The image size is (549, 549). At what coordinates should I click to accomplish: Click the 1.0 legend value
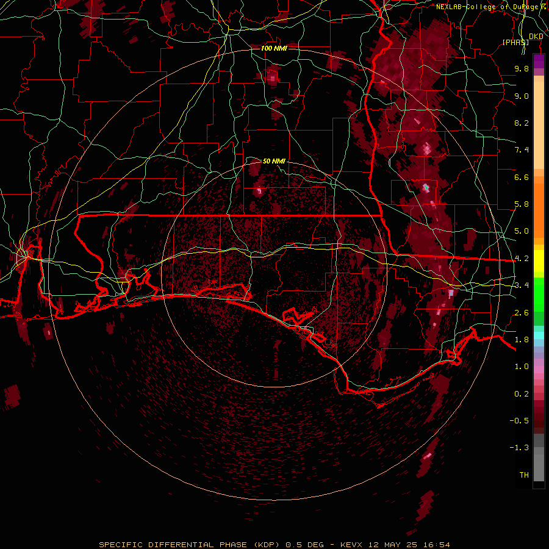pos(522,367)
